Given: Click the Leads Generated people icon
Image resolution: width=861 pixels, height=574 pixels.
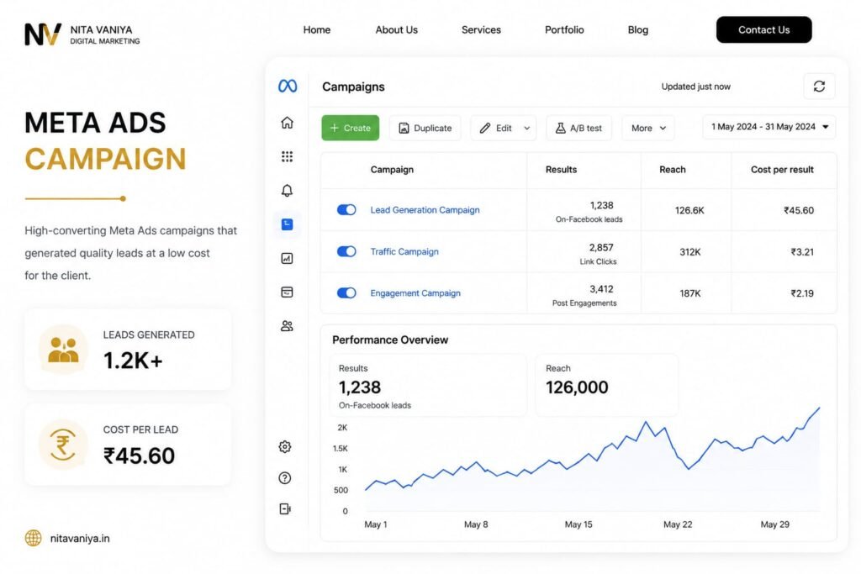Looking at the screenshot, I should pyautogui.click(x=63, y=350).
